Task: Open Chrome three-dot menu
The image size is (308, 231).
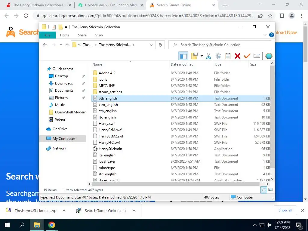Action: point(301,16)
